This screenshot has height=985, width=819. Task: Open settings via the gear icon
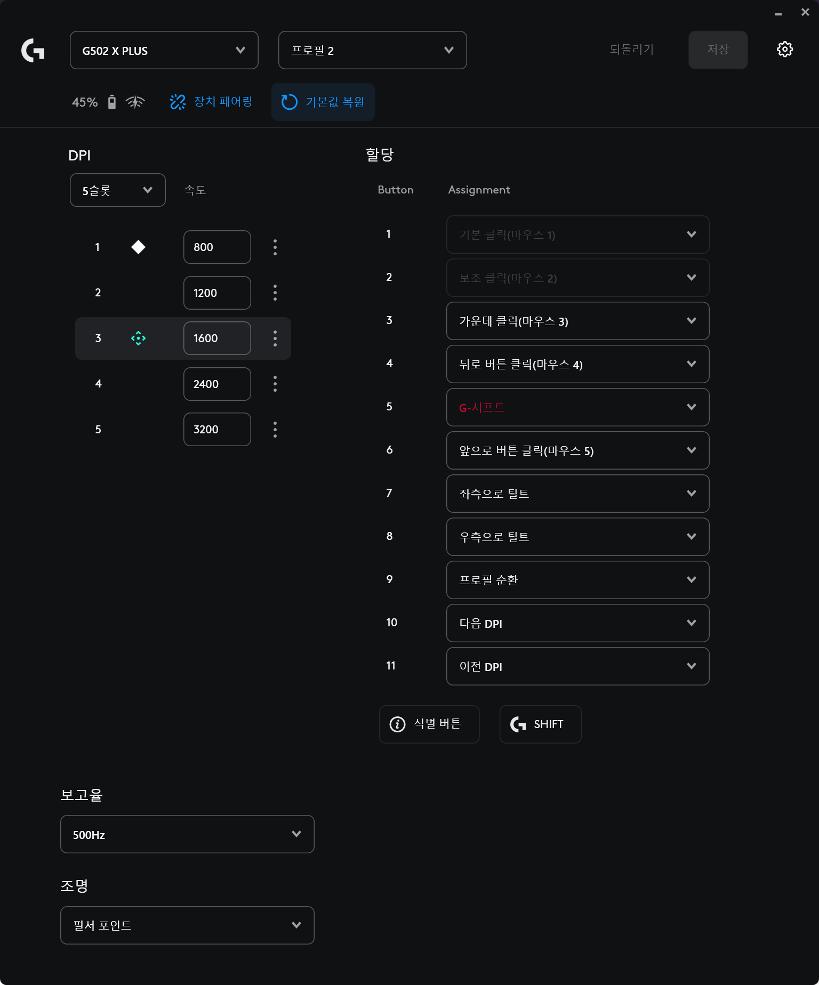(x=784, y=50)
